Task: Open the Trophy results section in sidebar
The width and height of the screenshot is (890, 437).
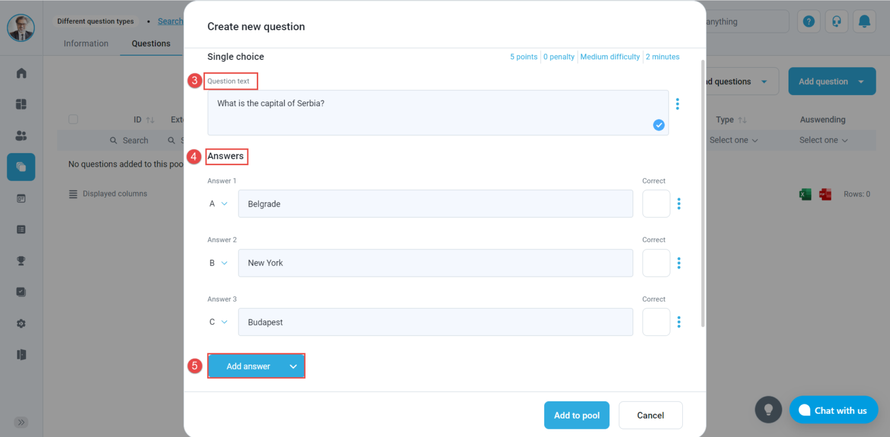Action: 21,261
